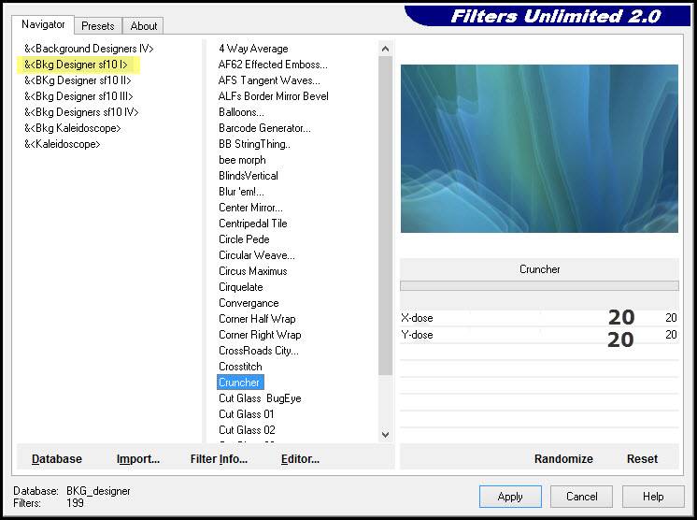Open the Database button
Viewport: 697px width, 520px height.
pyautogui.click(x=57, y=459)
